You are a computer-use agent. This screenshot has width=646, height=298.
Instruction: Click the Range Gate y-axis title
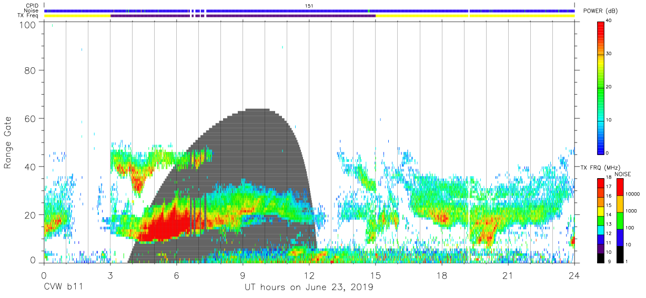click(x=8, y=142)
